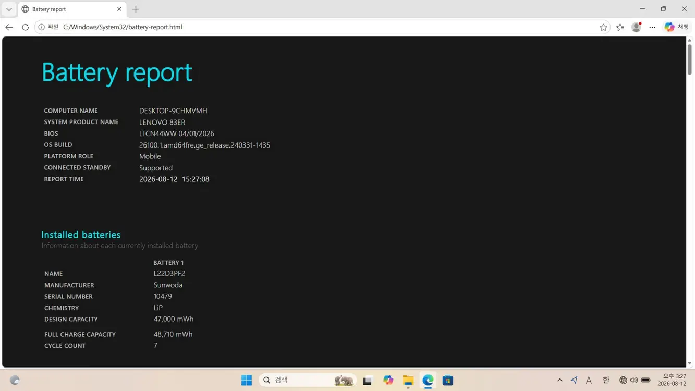Click the serial number value 10479
The image size is (695, 391).
(163, 296)
